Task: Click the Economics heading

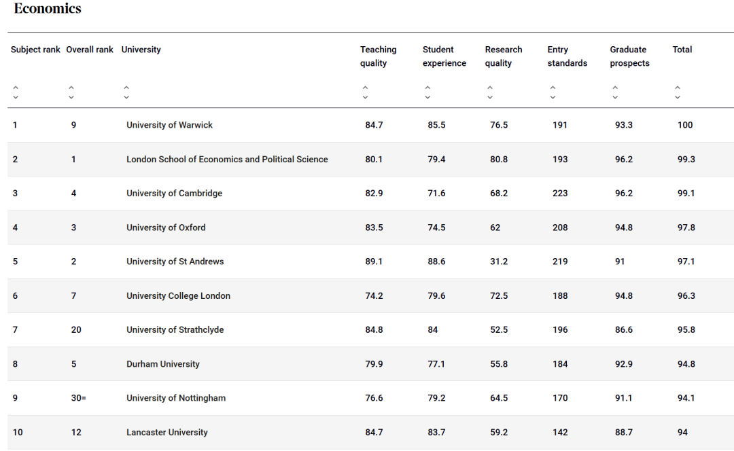Action: point(48,8)
